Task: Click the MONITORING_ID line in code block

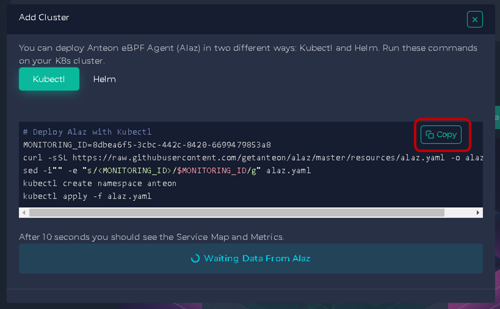Action: coord(147,145)
